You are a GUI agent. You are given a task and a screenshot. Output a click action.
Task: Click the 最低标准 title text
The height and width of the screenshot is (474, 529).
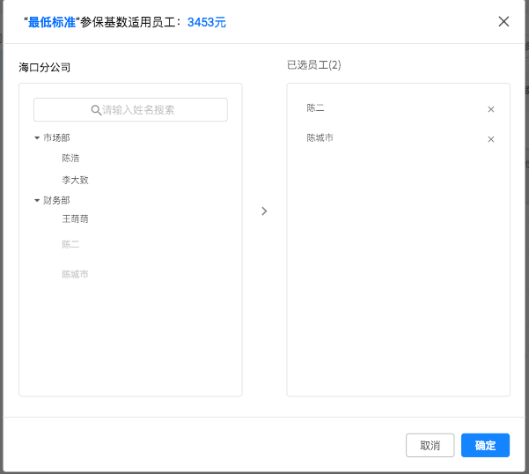click(52, 22)
